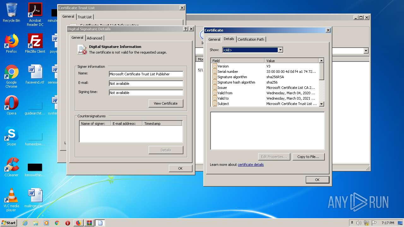This screenshot has width=404, height=227.
Task: Select the Version field row
Action: tap(265, 66)
